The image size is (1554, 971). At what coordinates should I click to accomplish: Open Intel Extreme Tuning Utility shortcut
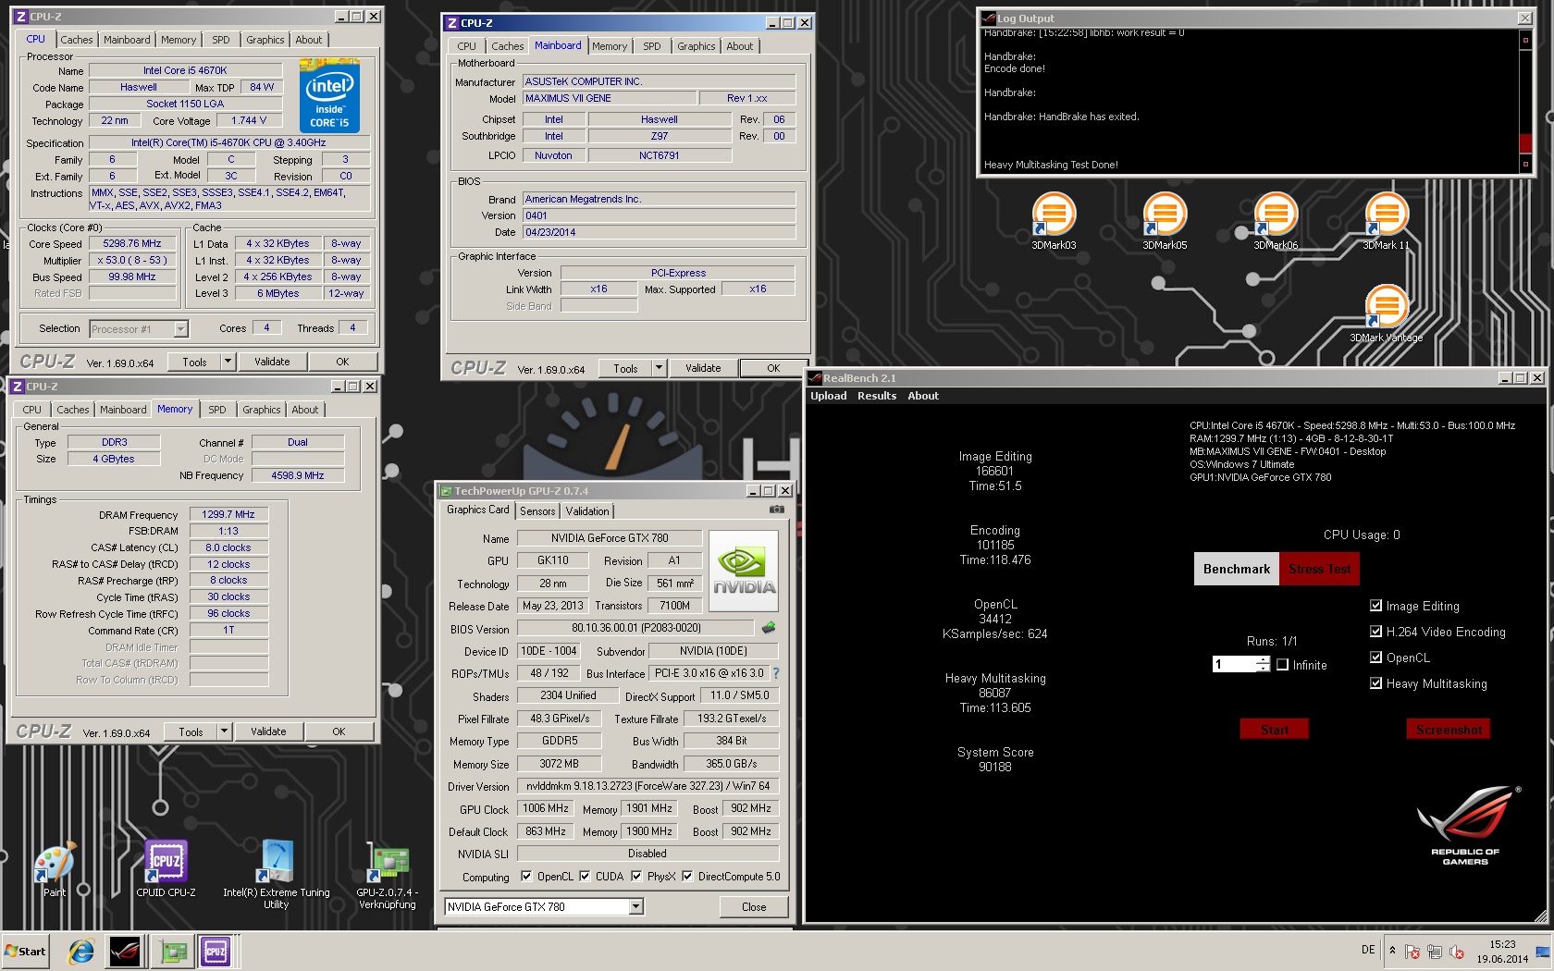277,873
